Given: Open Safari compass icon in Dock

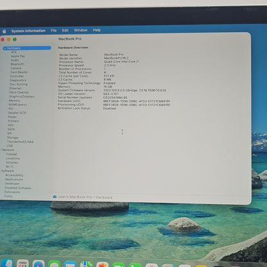Looking at the screenshot, I should (x=39, y=264).
